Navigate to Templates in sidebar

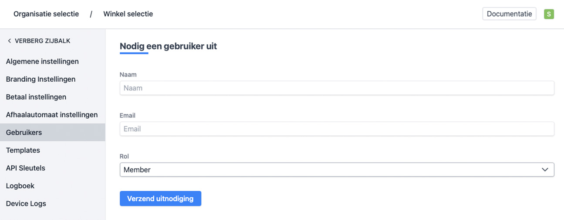(23, 150)
